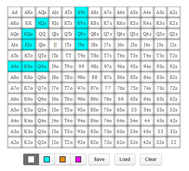Deselect the highlighted KQs cell
Image resolution: width=189 pixels, height=171 pixels.
42,23
